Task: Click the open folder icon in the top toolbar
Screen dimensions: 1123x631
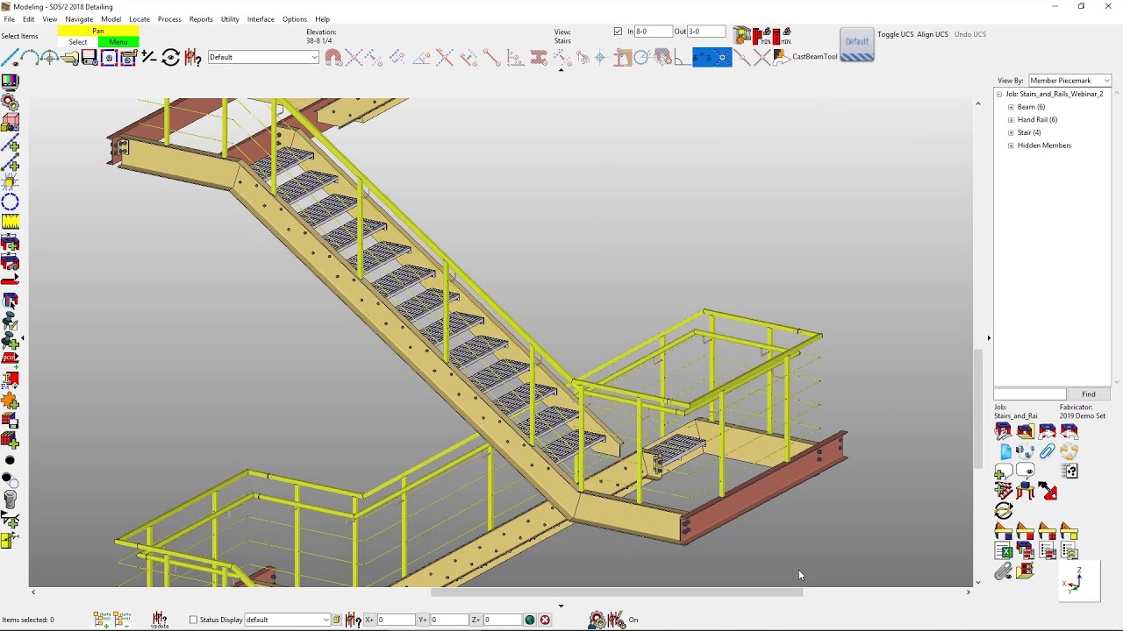Action: 70,58
